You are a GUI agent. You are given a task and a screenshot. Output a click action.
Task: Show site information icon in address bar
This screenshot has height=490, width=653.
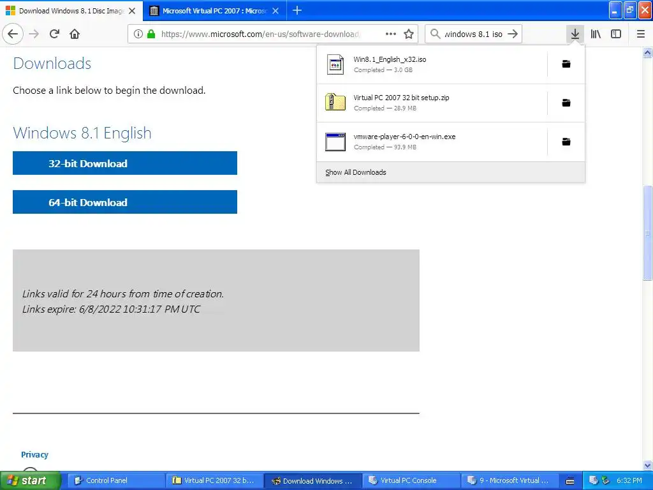click(x=138, y=34)
